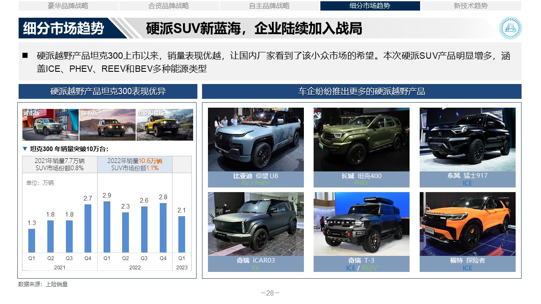Open the 越野版 Tank 300 photo
Screen dimensions: 541x304
[x=107, y=125]
